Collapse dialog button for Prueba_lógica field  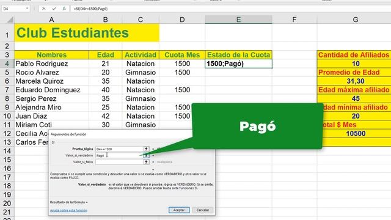coord(146,149)
